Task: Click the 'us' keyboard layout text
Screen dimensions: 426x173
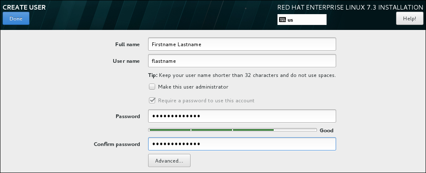Action: click(290, 20)
